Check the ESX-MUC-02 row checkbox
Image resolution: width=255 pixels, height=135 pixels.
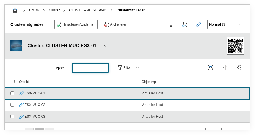pyautogui.click(x=12, y=105)
